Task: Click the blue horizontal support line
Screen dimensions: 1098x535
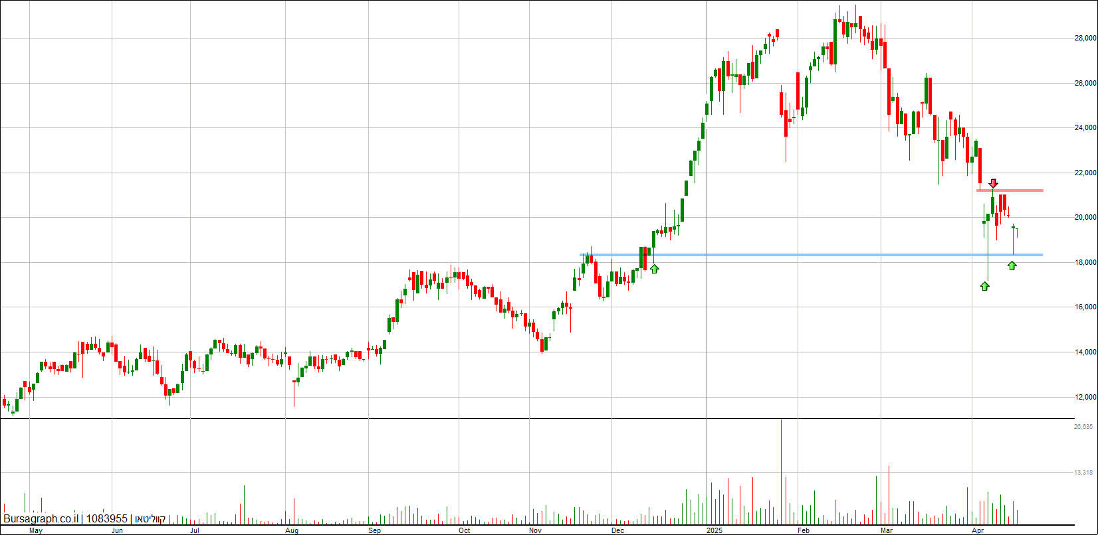Action: coord(811,255)
